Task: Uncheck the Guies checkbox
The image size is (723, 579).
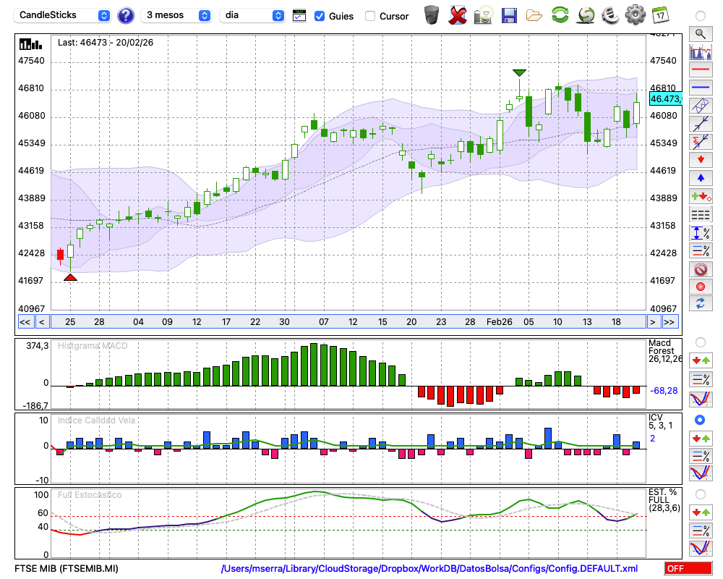Action: point(320,16)
